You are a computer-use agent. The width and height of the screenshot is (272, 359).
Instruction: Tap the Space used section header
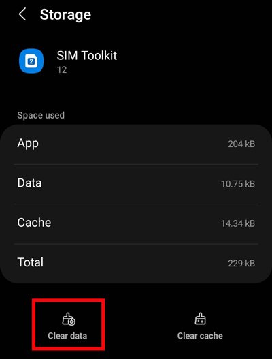41,115
